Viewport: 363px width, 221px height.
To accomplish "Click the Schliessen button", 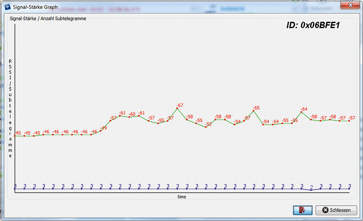I will tap(336, 210).
